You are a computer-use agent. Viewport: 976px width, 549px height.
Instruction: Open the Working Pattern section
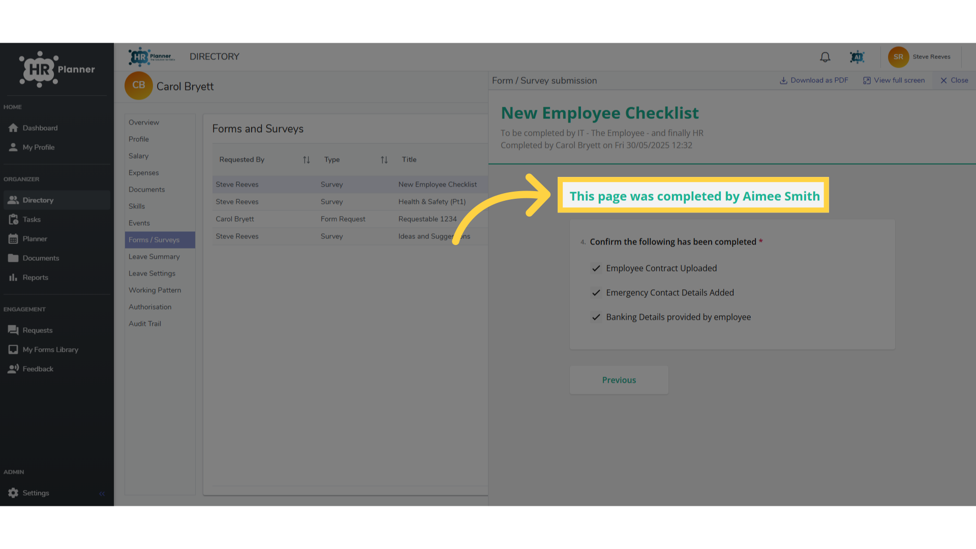[x=160, y=290]
